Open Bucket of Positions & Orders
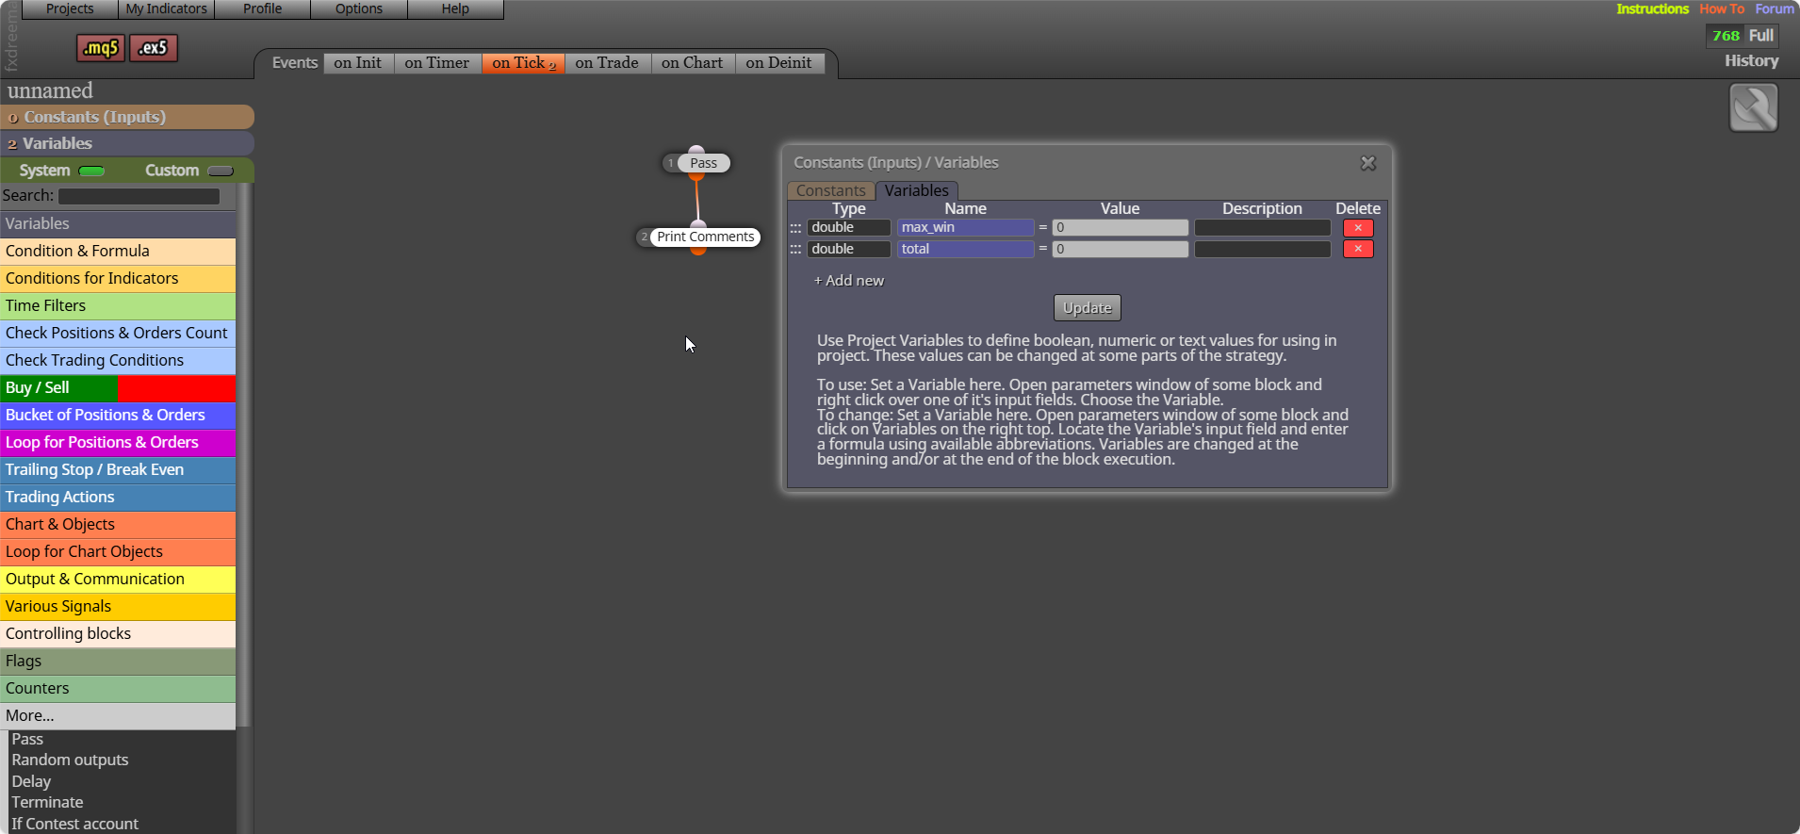Image resolution: width=1800 pixels, height=834 pixels. [118, 416]
